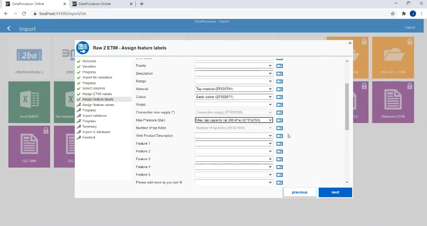Click the mapping icon beside Family row
This screenshot has height=226, width=427.
tap(280, 66)
